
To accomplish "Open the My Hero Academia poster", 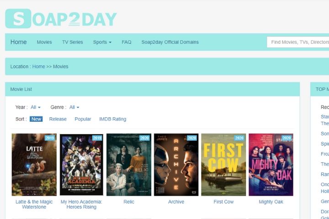I will (x=81, y=165).
